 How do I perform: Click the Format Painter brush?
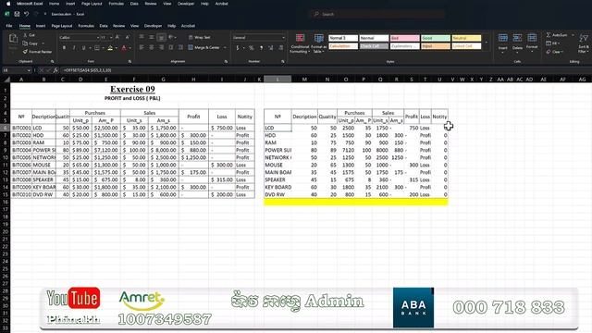pyautogui.click(x=25, y=52)
